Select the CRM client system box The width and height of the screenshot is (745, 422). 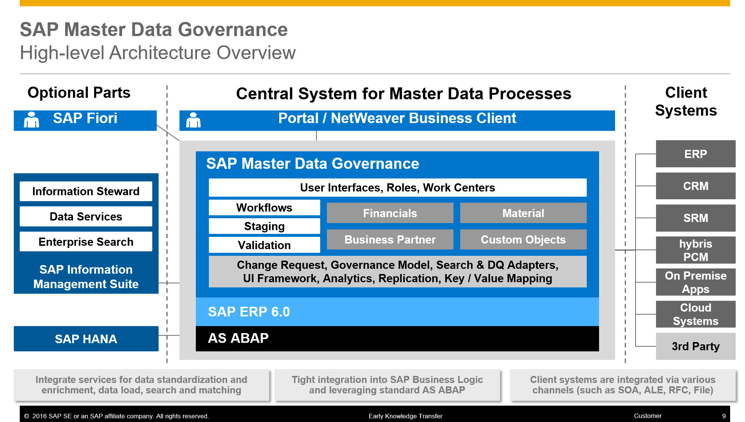click(695, 186)
